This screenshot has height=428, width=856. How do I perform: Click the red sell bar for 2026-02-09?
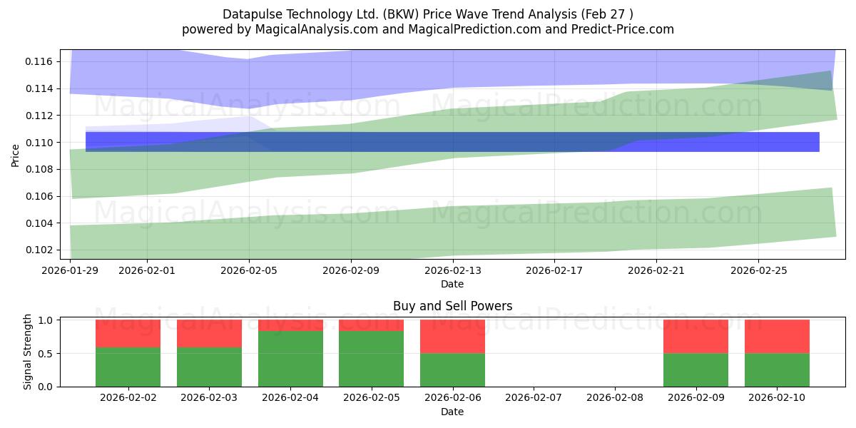tap(695, 337)
